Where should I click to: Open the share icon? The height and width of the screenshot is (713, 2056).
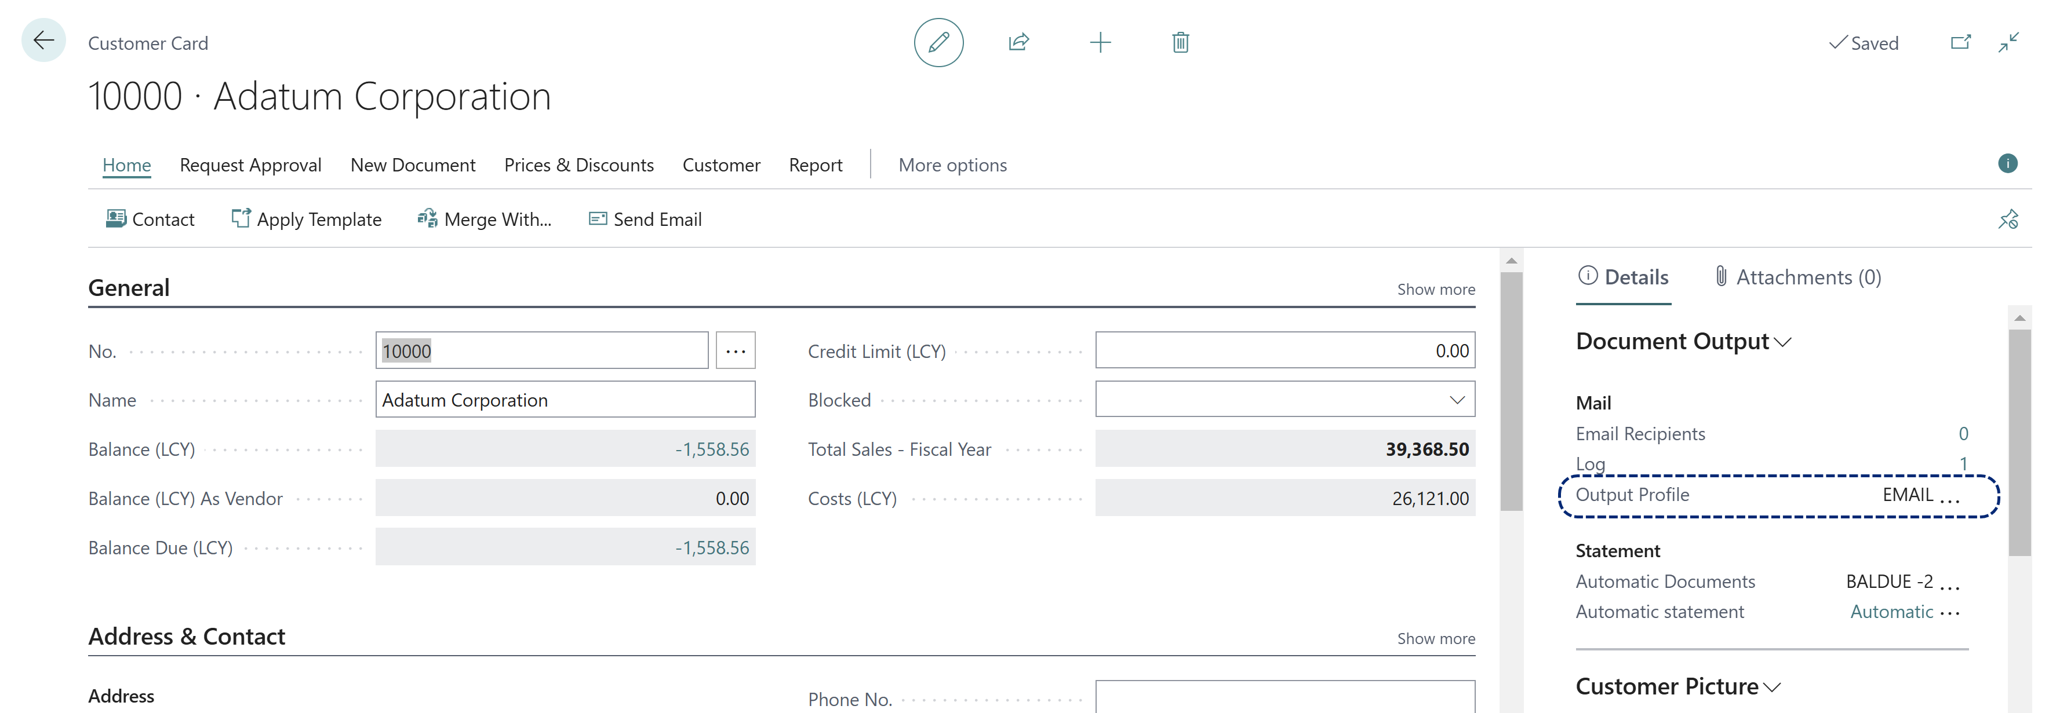point(1019,42)
